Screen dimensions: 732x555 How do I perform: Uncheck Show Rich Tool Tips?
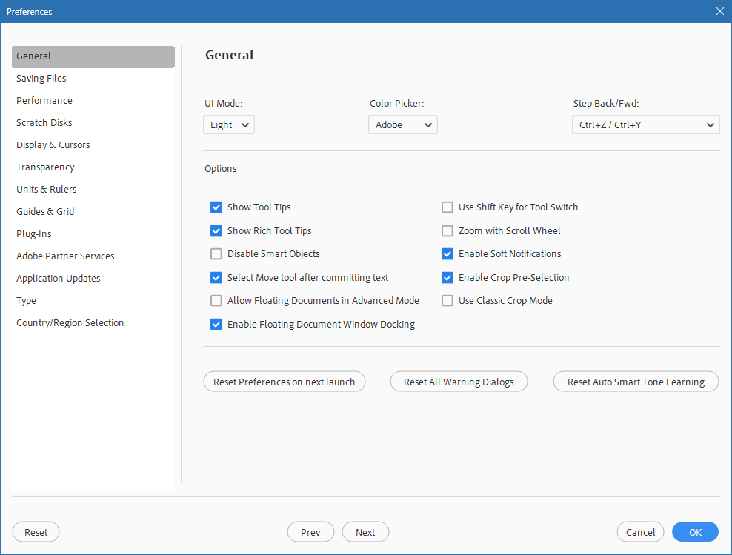click(216, 230)
